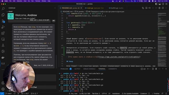Open the DEBUG CONSOLE panel tab

(x=89, y=69)
